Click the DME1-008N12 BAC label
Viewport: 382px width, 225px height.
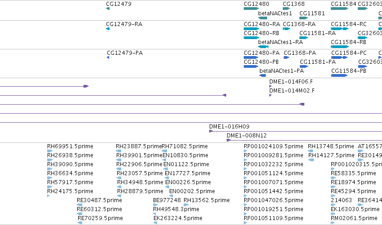(246, 136)
